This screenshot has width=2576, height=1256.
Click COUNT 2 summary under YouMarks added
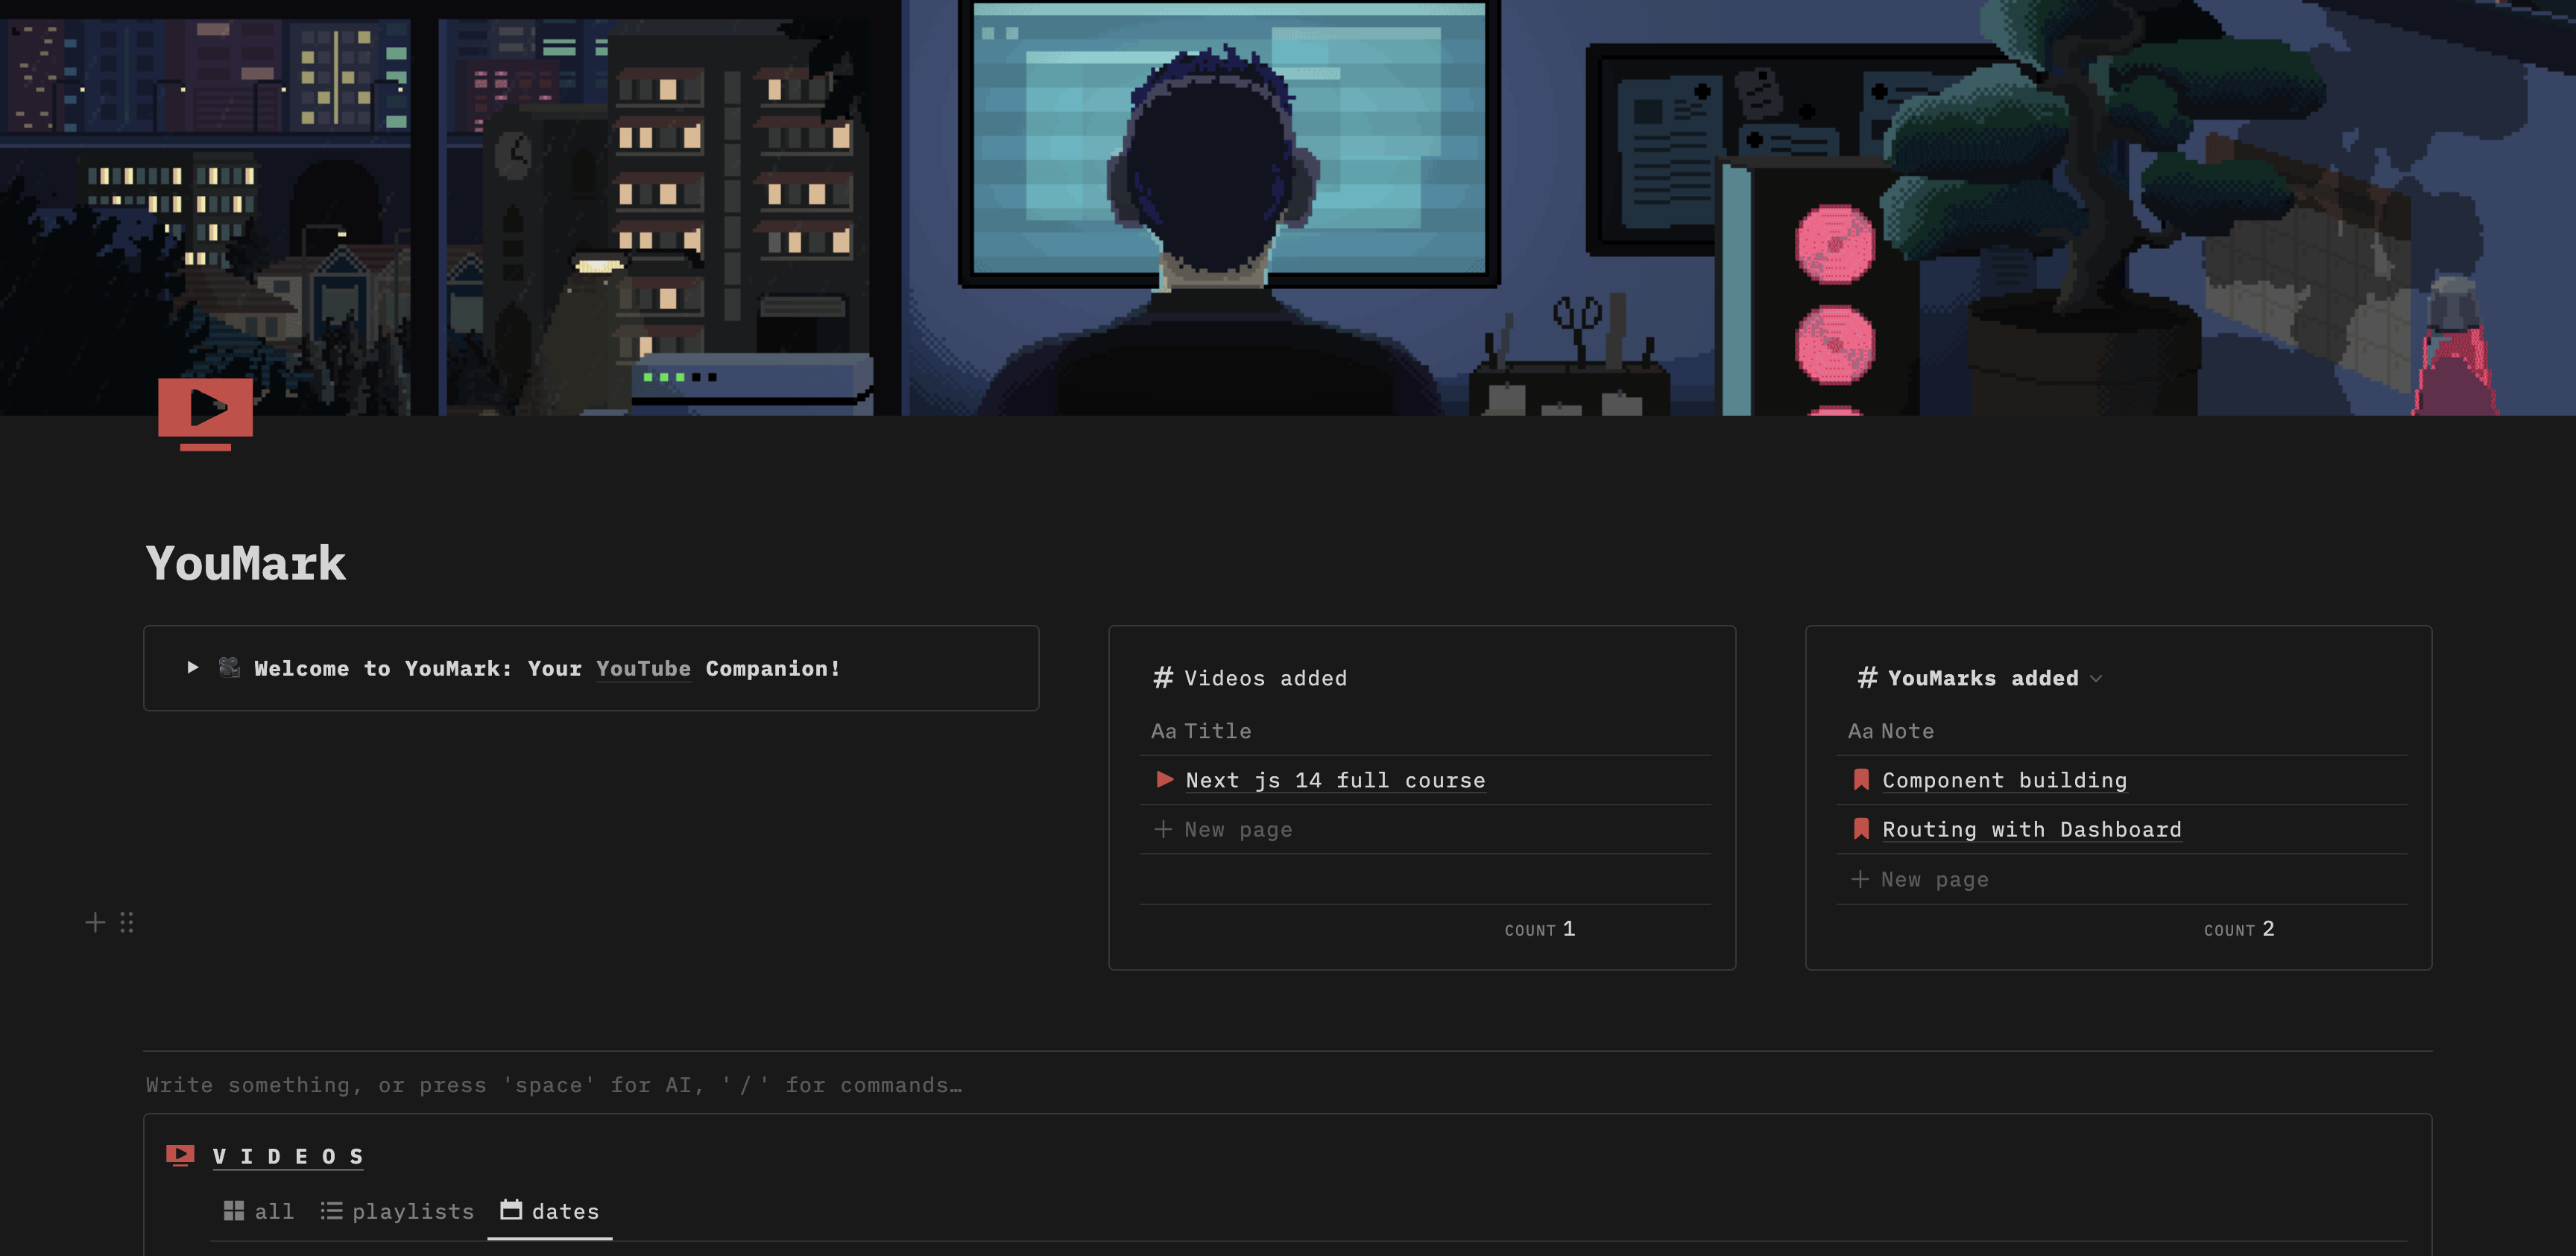pos(2239,929)
